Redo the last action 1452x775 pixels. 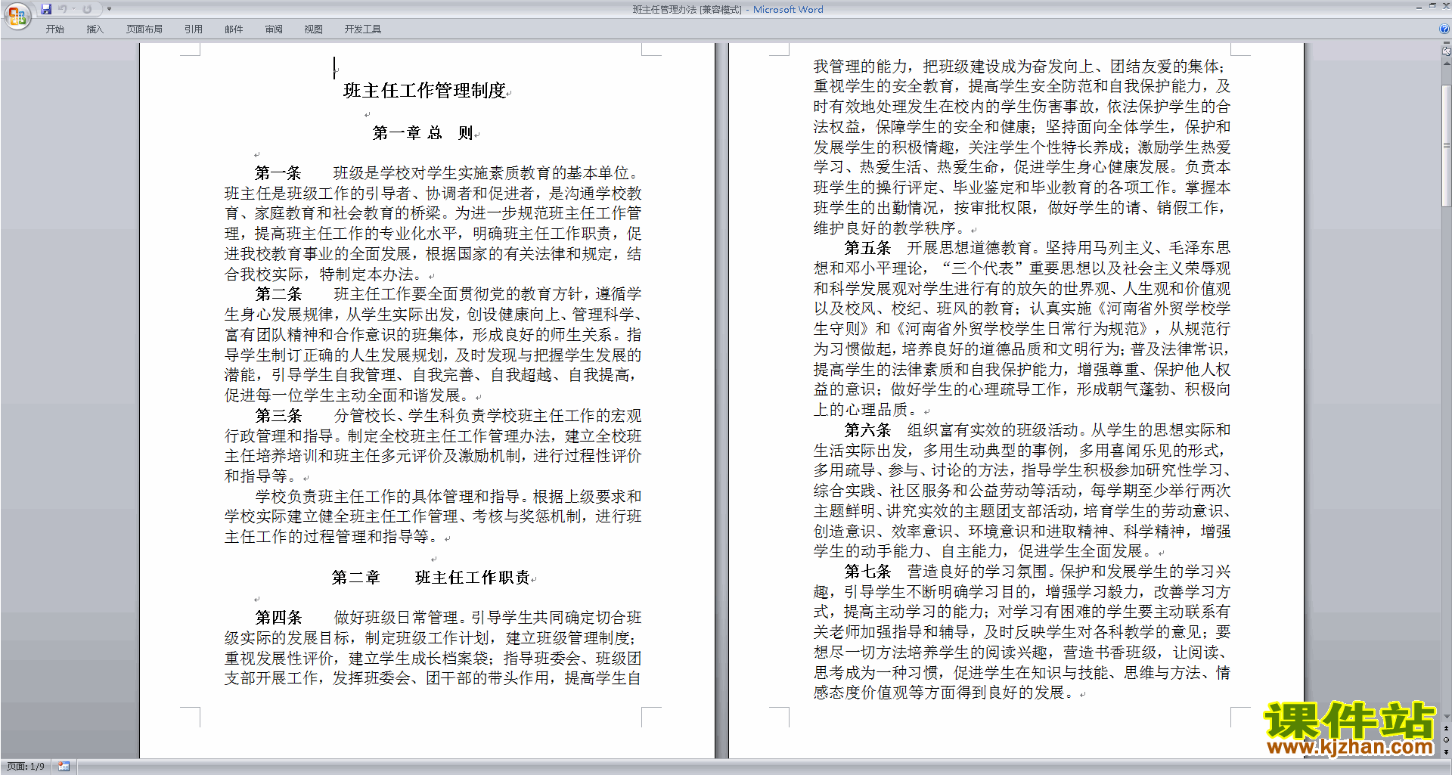pos(87,9)
